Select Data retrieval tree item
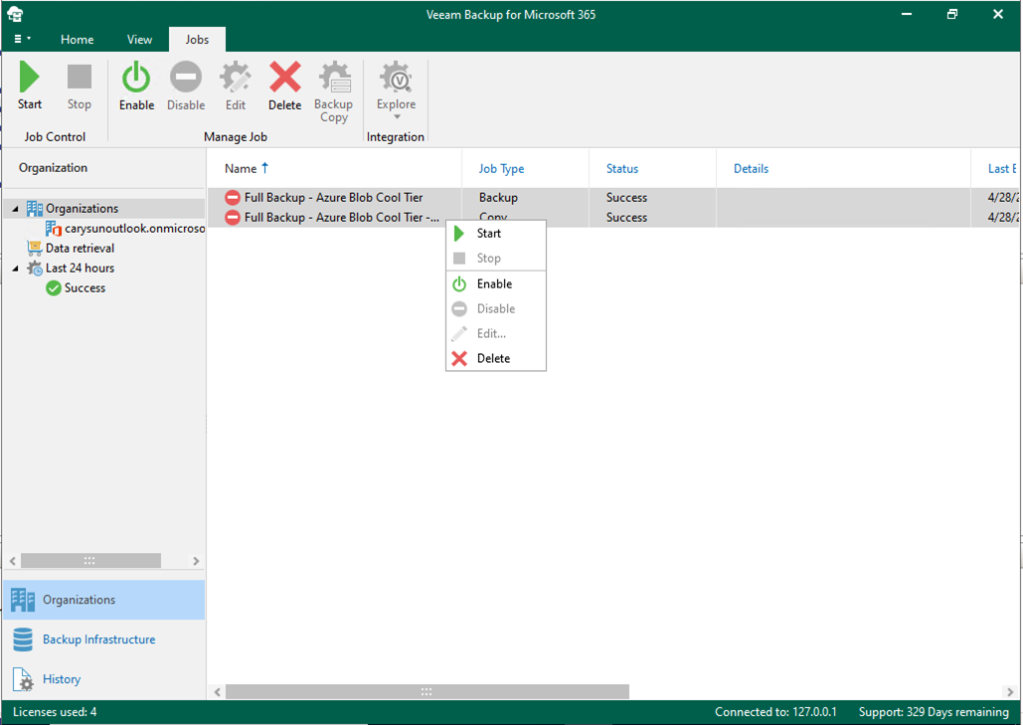Viewport: 1023px width, 725px height. (80, 249)
